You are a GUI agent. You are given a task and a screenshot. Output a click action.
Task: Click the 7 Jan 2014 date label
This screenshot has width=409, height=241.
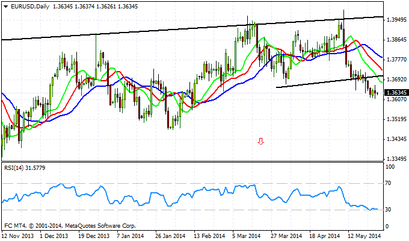click(x=130, y=236)
